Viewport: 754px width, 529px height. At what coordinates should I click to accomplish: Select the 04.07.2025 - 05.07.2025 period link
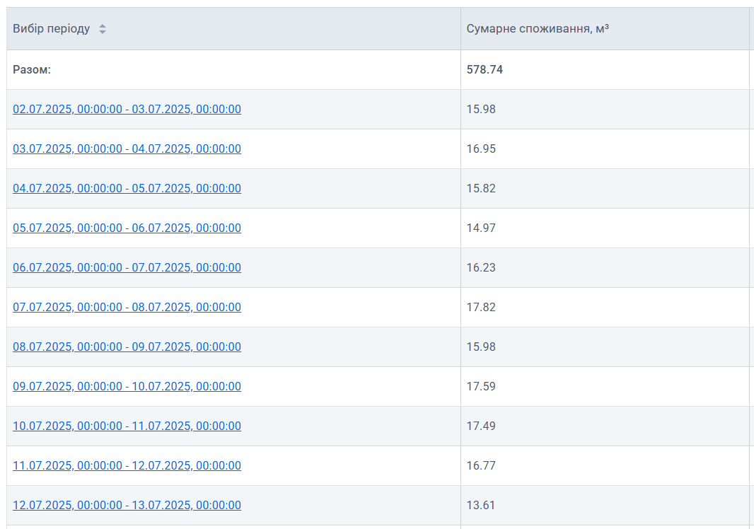[127, 188]
